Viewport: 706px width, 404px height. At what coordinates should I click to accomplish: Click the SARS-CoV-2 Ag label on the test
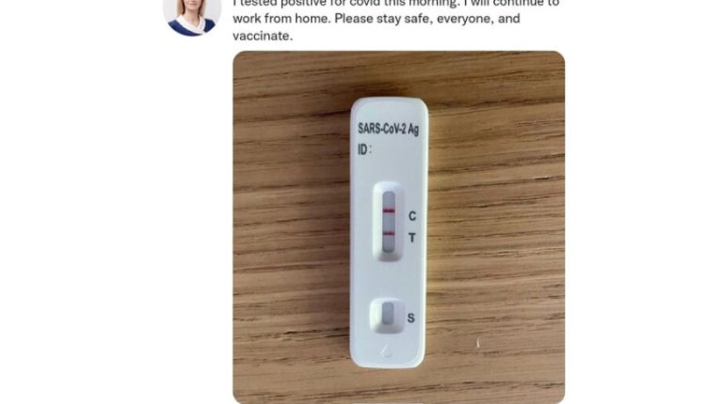coord(388,129)
